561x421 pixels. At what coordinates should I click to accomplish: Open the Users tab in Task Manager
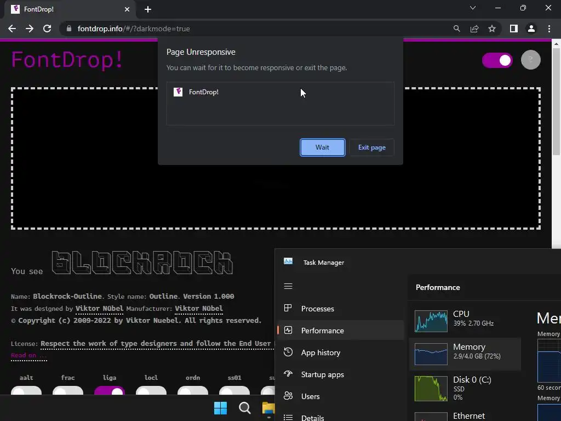click(x=341, y=396)
